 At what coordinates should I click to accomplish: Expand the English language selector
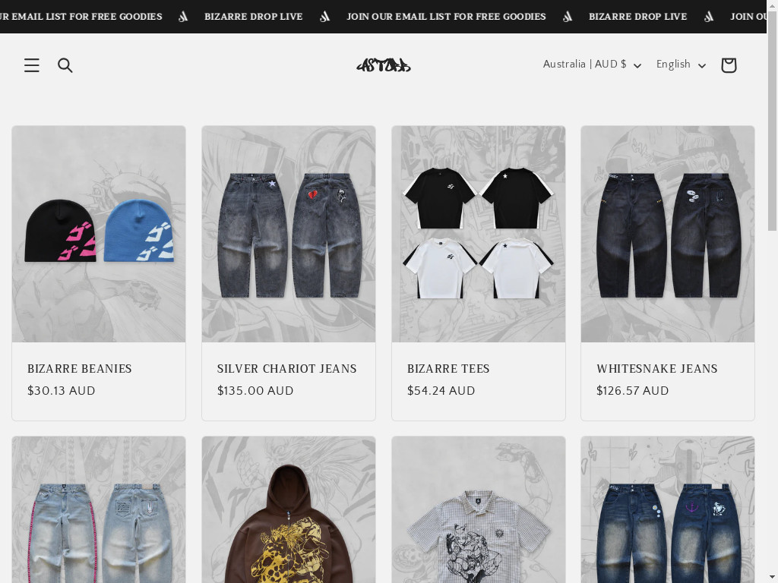[x=681, y=65]
